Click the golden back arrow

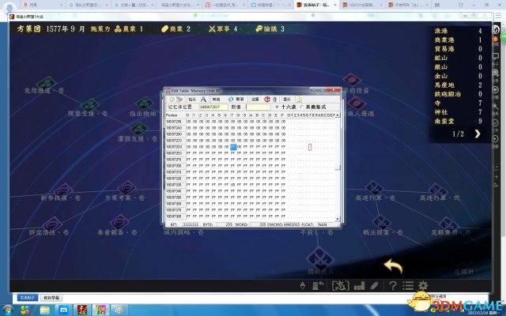[x=394, y=266]
